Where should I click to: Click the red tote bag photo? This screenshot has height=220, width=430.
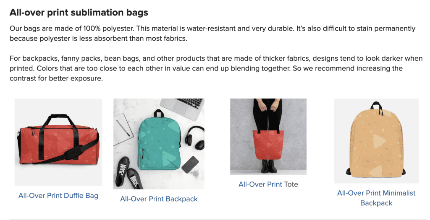[268, 137]
